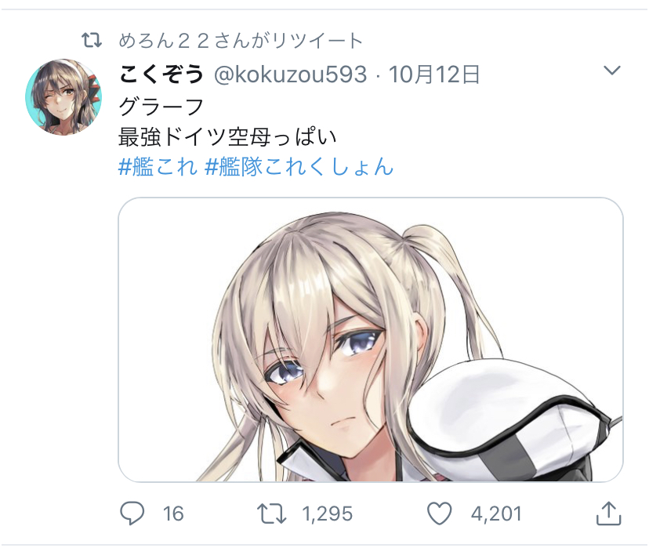Click the like count 4,201
This screenshot has width=649, height=548.
click(496, 514)
